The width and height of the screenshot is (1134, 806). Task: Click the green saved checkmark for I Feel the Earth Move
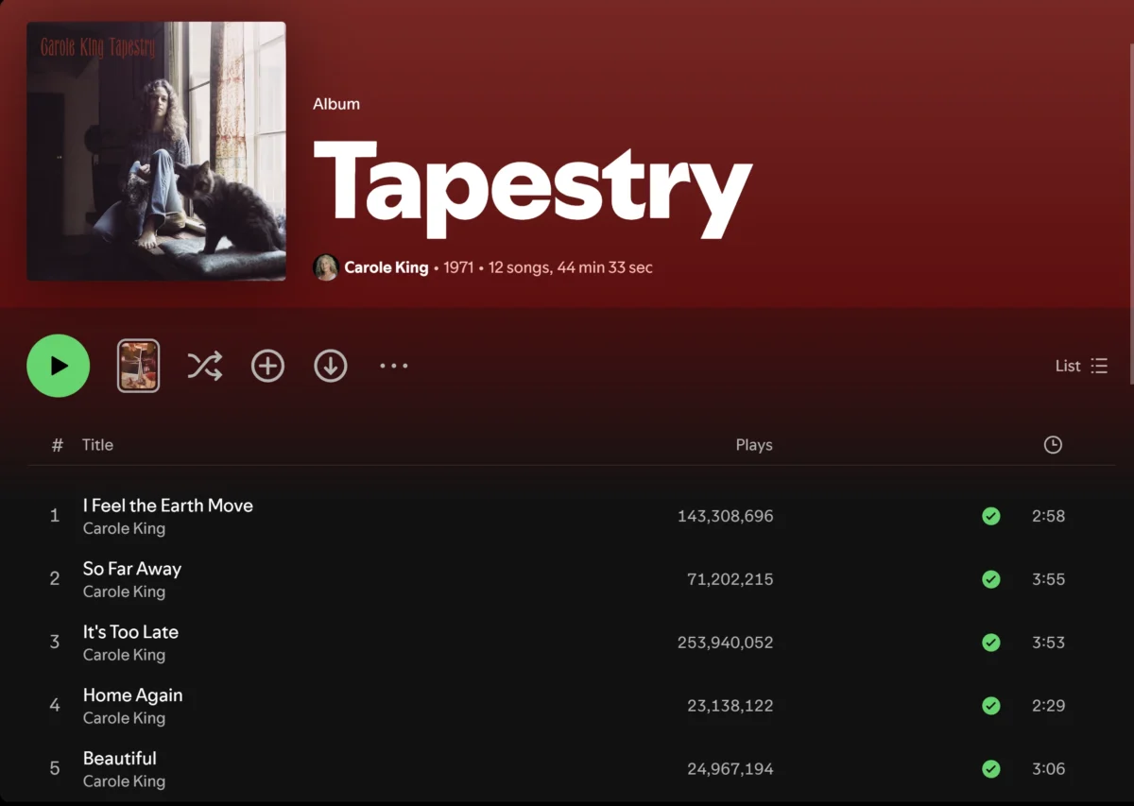tap(990, 516)
